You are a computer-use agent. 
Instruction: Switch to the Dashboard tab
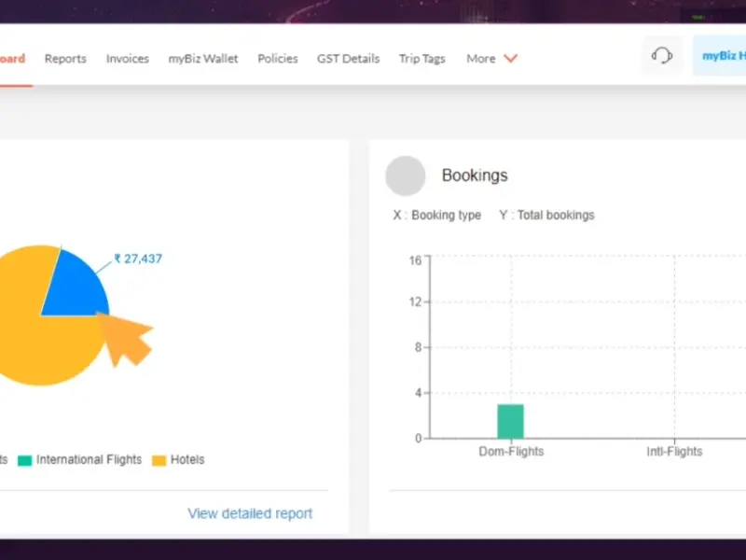13,58
